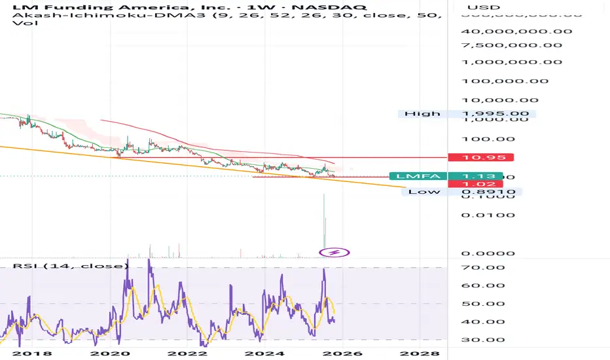Click the 2022 time axis label
This screenshot has width=610, height=360.
187,353
